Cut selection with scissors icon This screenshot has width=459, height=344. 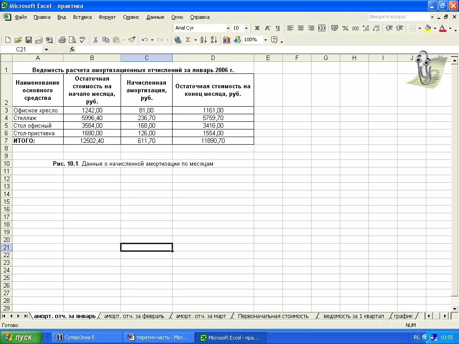pos(95,40)
